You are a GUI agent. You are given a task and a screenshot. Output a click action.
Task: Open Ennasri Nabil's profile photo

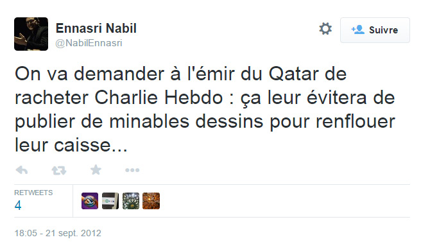point(31,34)
